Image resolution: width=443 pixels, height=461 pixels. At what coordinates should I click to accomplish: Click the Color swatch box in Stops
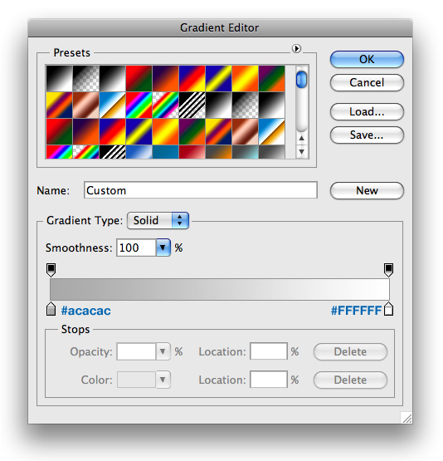(x=136, y=380)
